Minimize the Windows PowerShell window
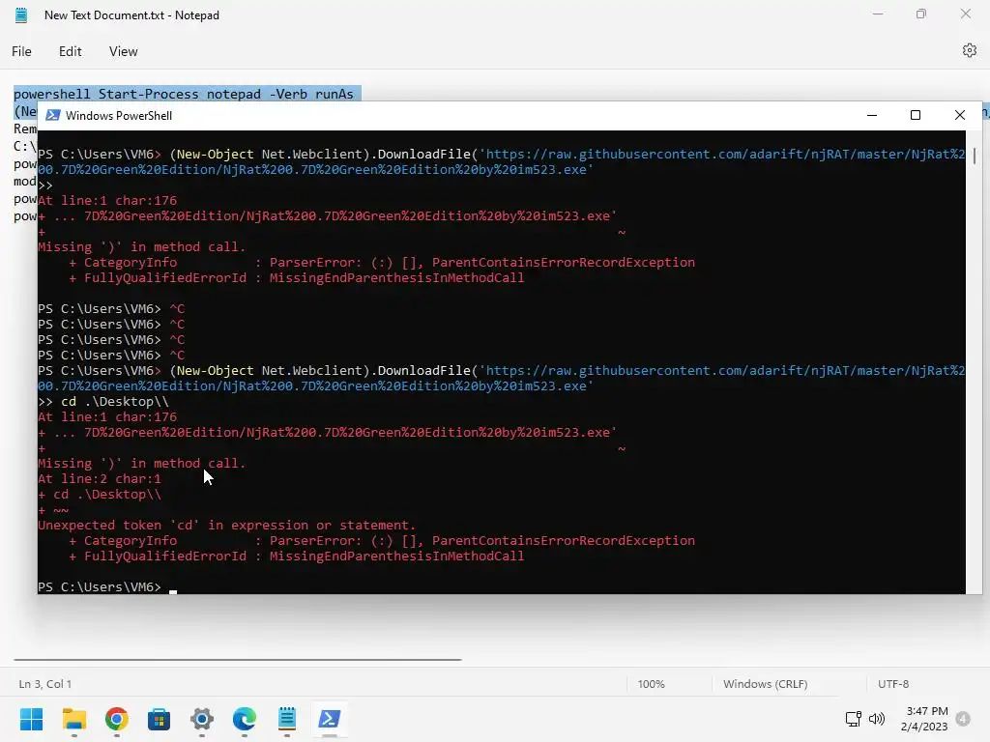The width and height of the screenshot is (990, 742). click(872, 115)
